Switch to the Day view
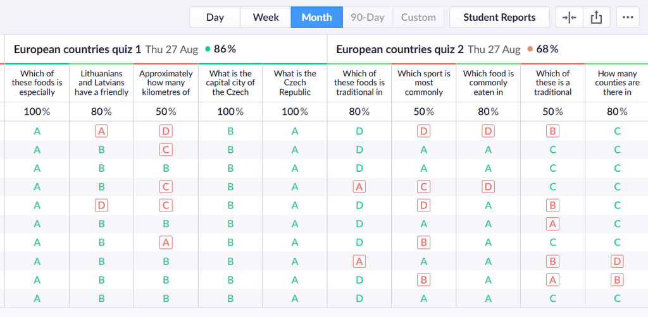Screen dimensions: 648x317 [215, 17]
